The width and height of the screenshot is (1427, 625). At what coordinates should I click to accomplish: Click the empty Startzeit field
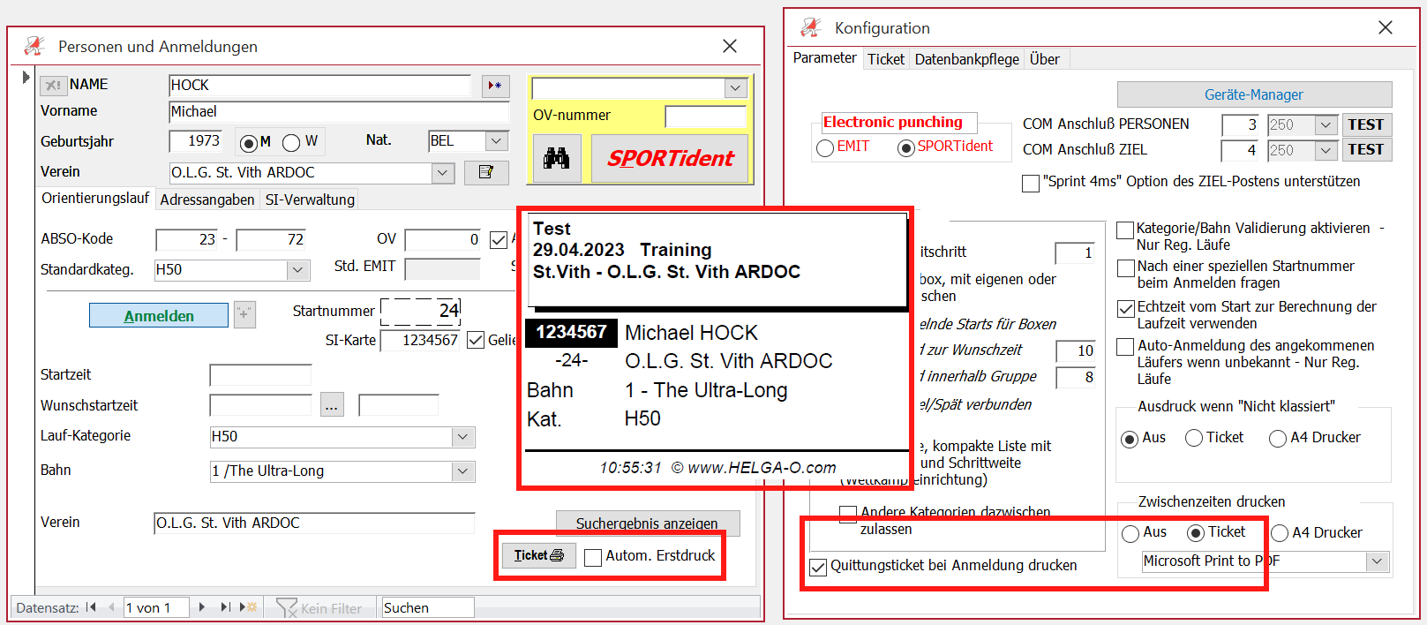pyautogui.click(x=260, y=375)
